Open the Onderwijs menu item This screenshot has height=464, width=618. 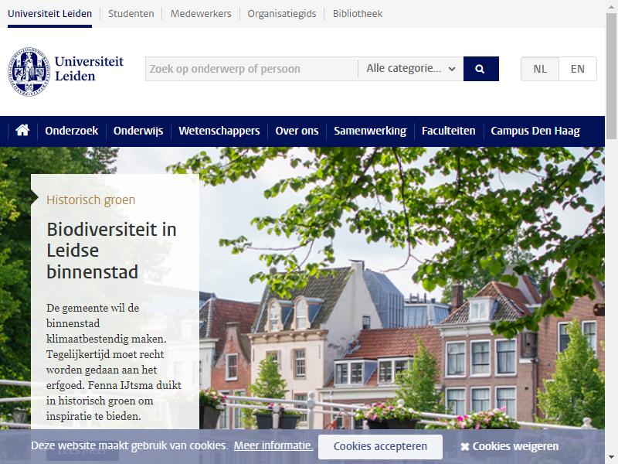pos(138,131)
